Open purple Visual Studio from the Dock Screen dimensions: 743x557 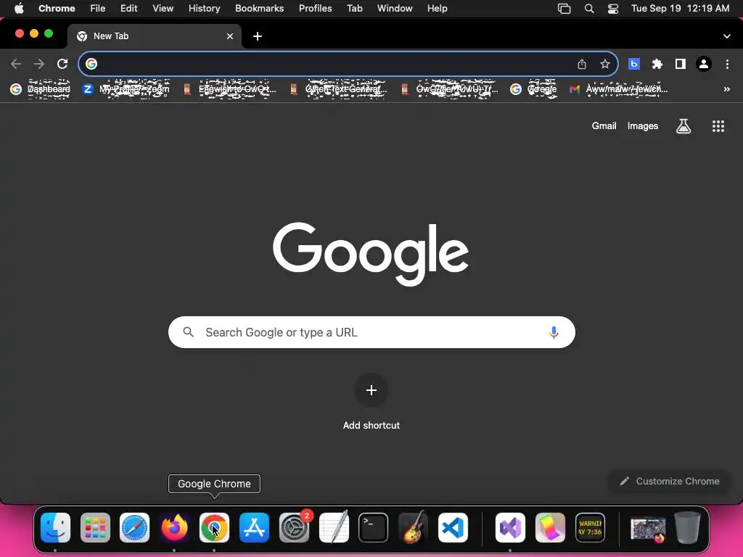coord(510,528)
